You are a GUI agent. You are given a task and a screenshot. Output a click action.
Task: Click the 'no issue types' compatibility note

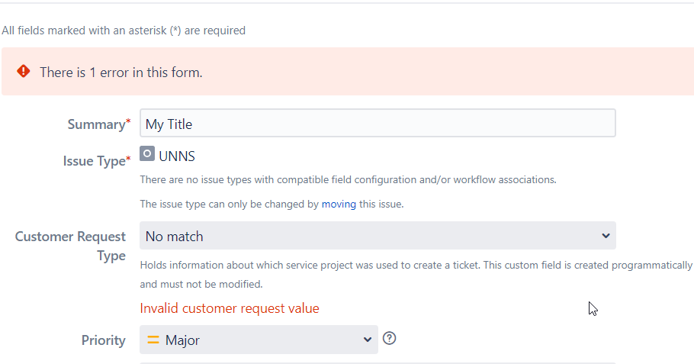[x=348, y=180]
